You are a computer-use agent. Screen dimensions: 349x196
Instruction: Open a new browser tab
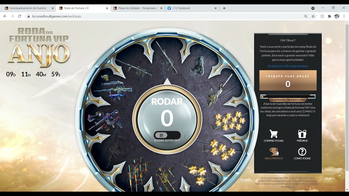coord(224,8)
